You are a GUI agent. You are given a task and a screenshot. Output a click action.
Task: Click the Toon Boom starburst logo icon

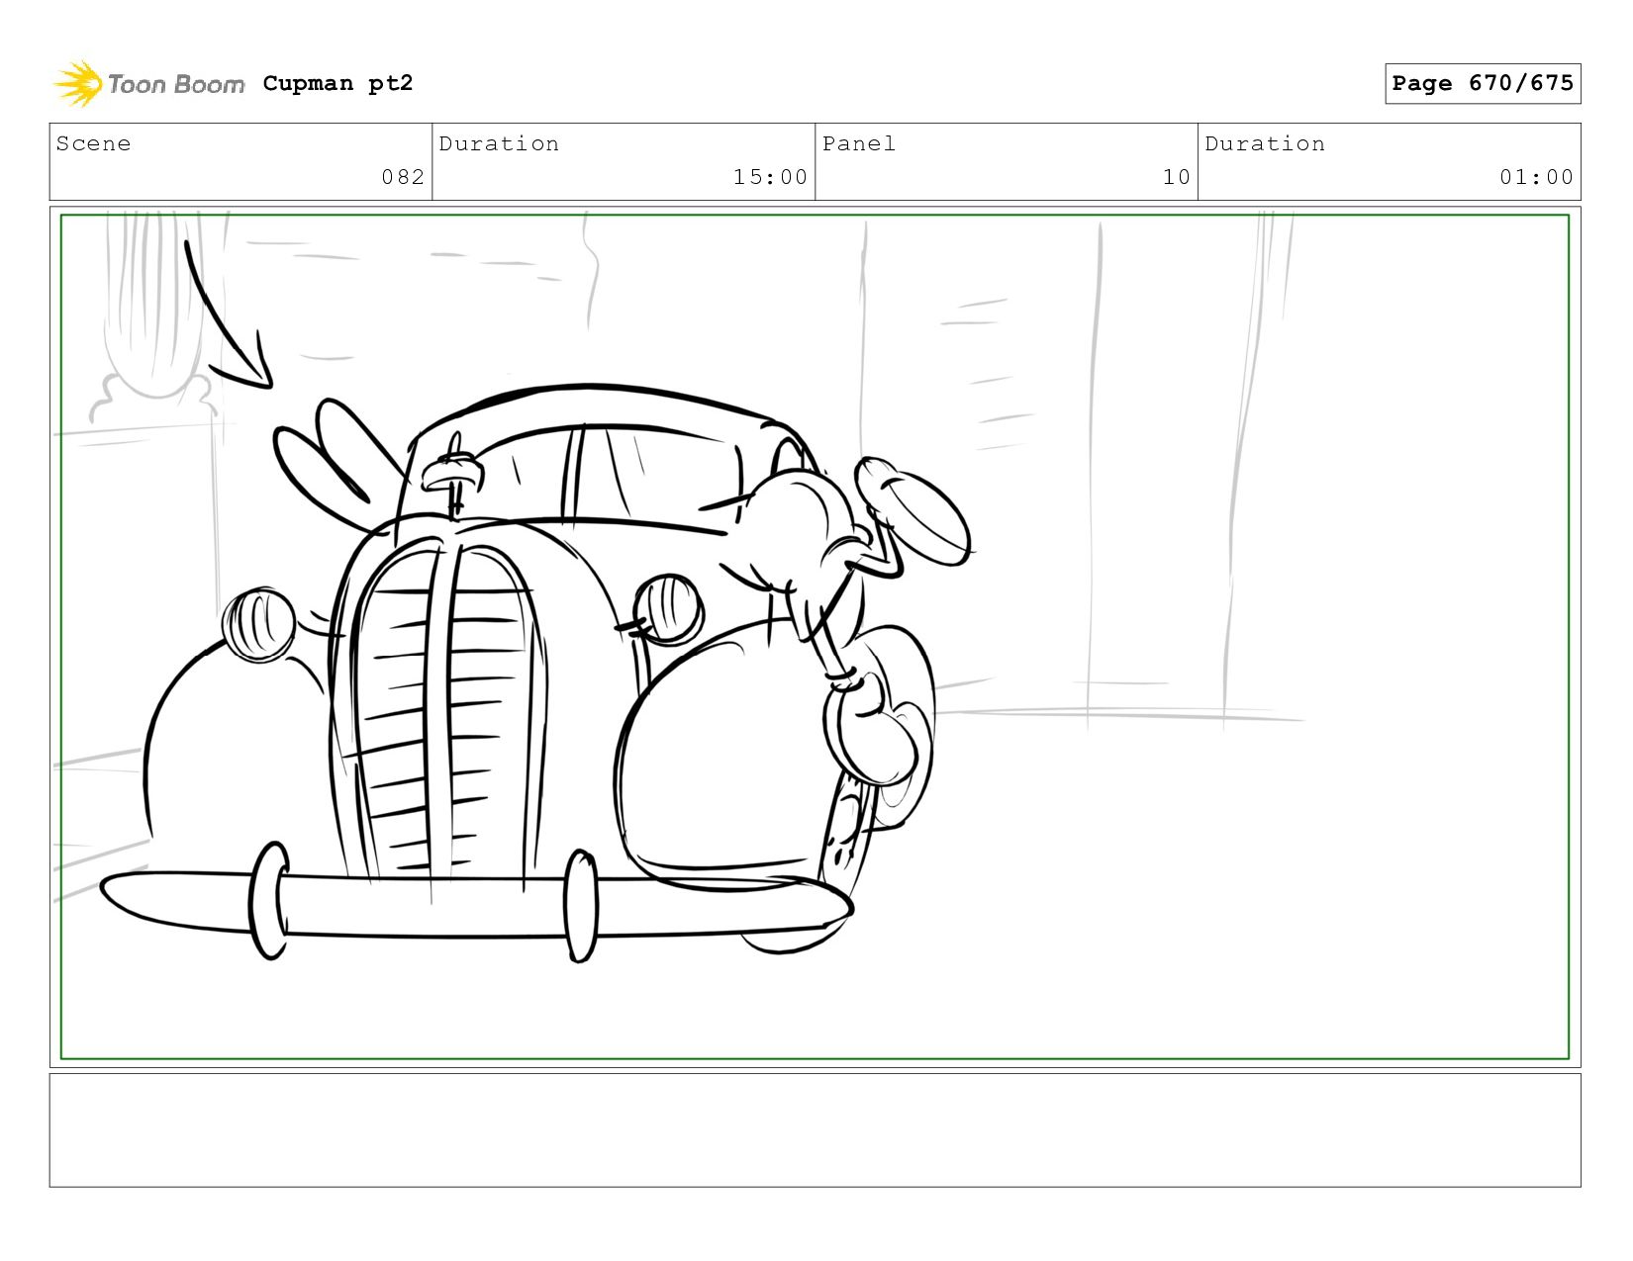click(x=77, y=84)
